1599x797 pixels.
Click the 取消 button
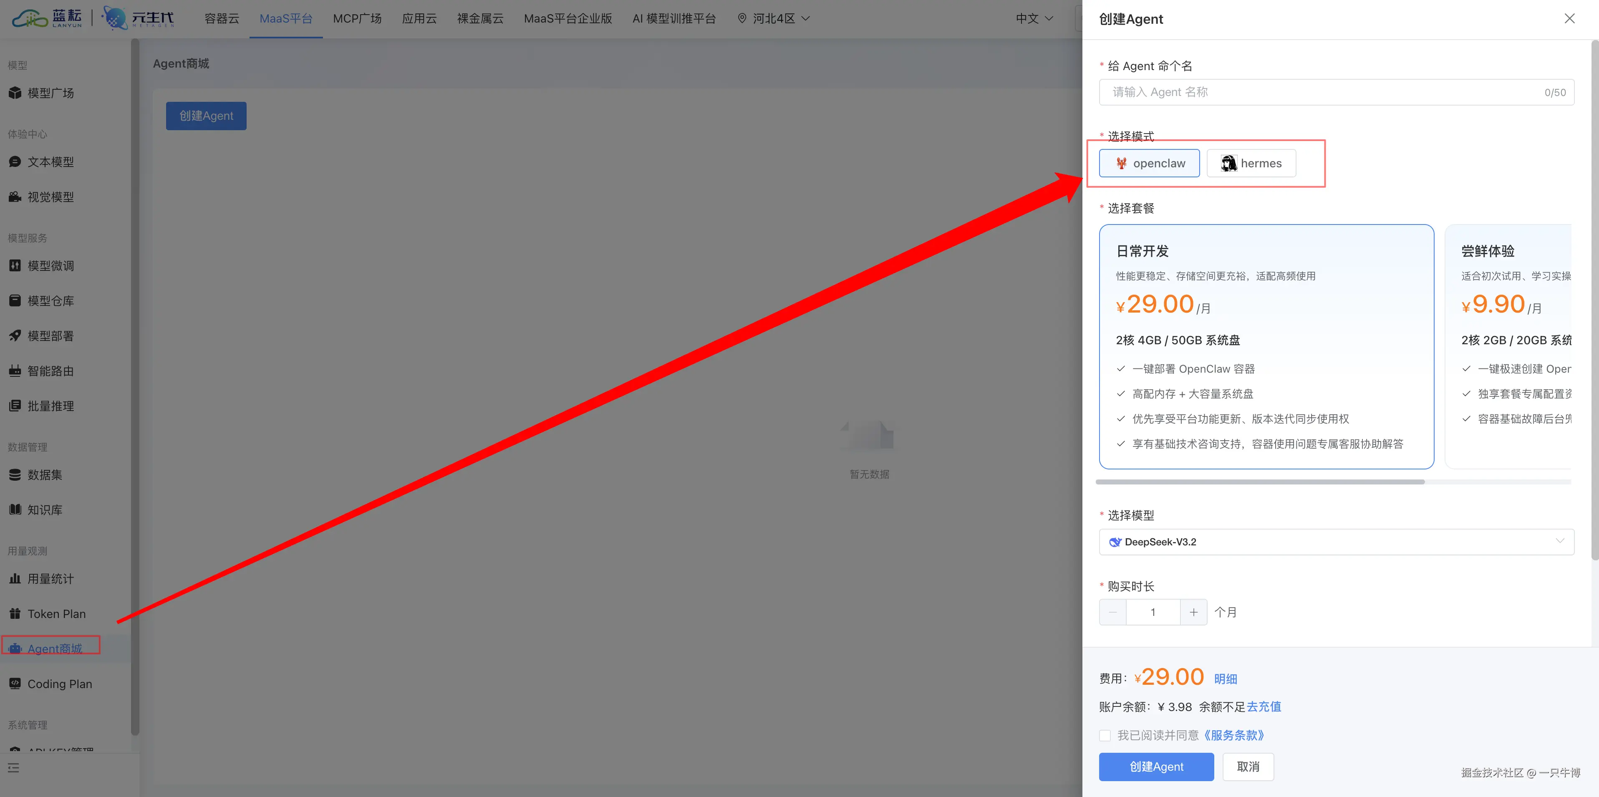[1248, 767]
